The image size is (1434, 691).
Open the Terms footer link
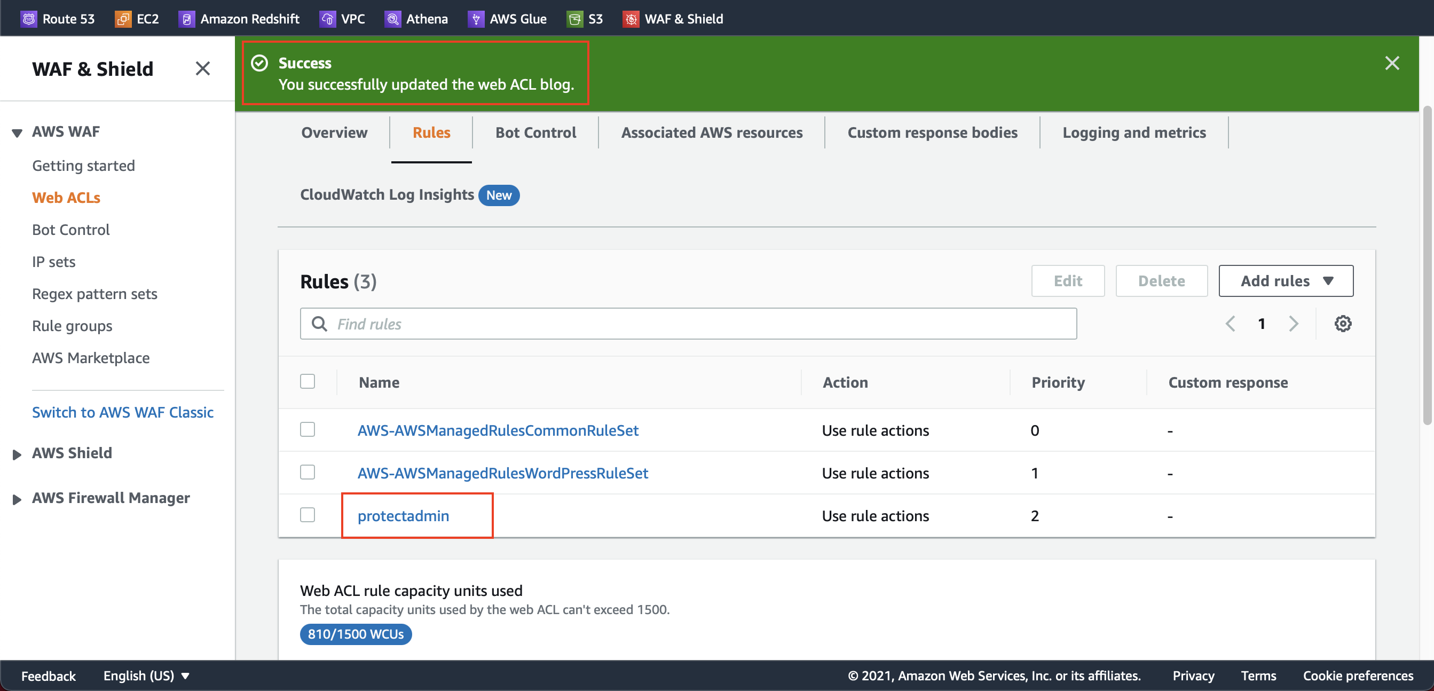1258,676
